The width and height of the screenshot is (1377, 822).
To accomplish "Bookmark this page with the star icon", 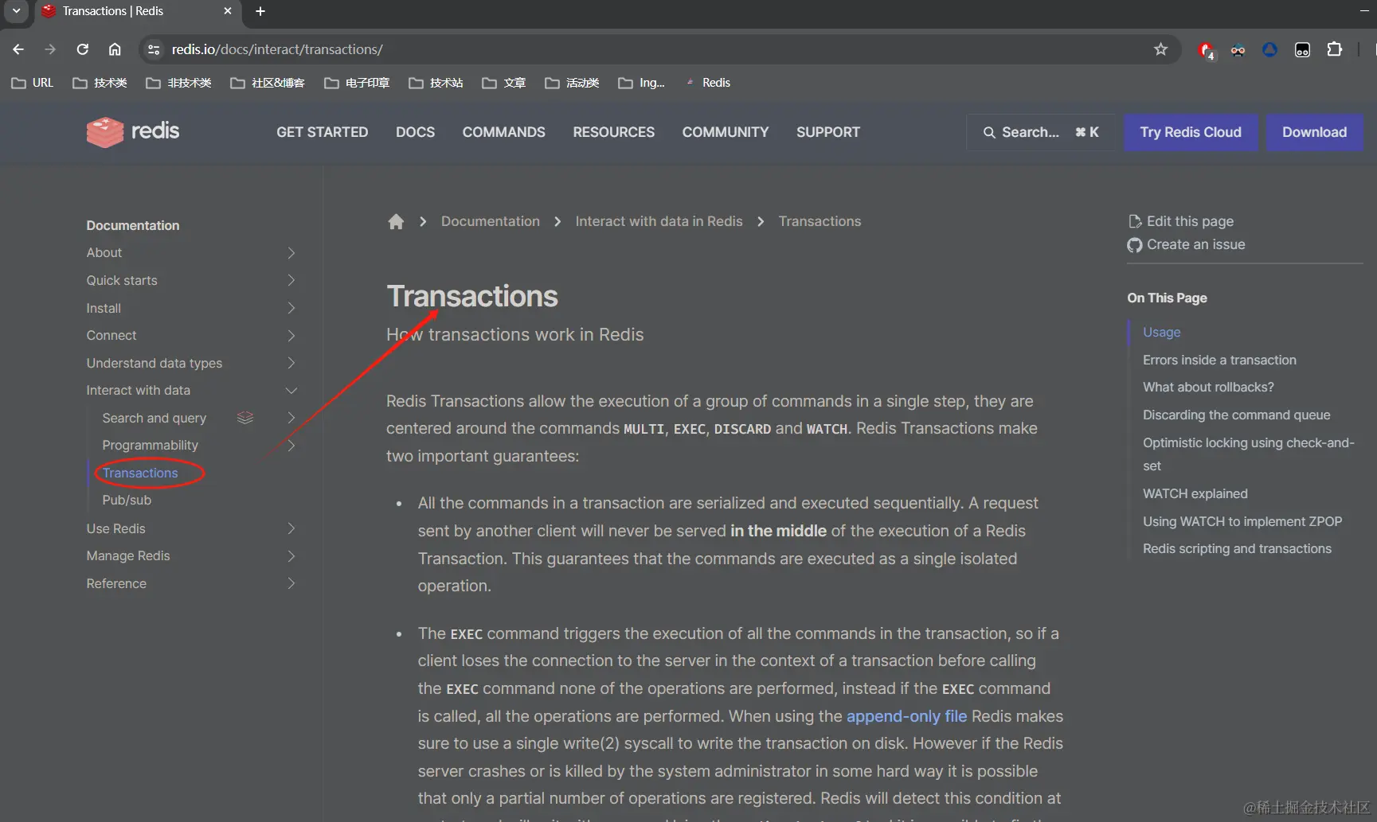I will pos(1160,49).
